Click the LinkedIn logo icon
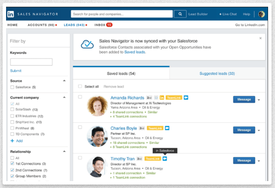Screen dimensions: 275x188 pos(10,14)
